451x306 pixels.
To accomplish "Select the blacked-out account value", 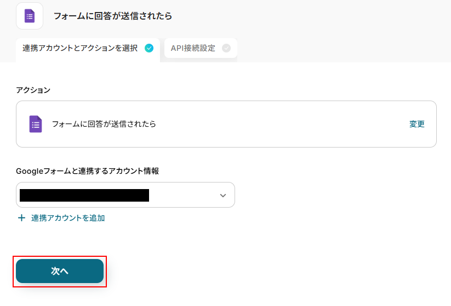I will coord(84,195).
